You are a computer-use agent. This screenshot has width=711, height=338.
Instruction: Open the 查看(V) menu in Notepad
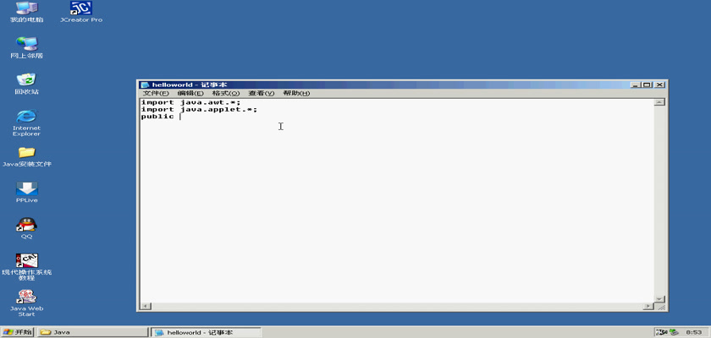tap(262, 93)
